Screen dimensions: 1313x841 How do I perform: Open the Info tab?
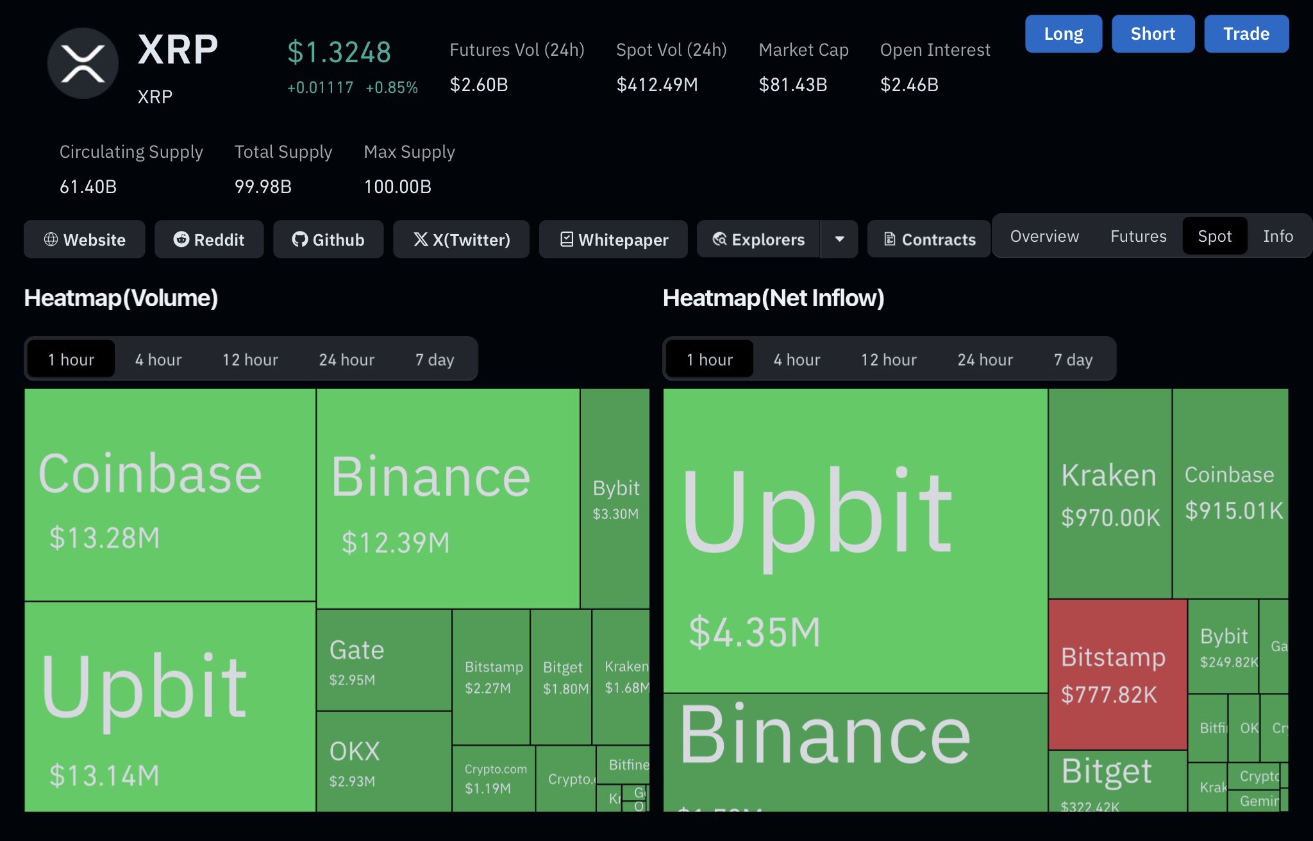(1278, 236)
